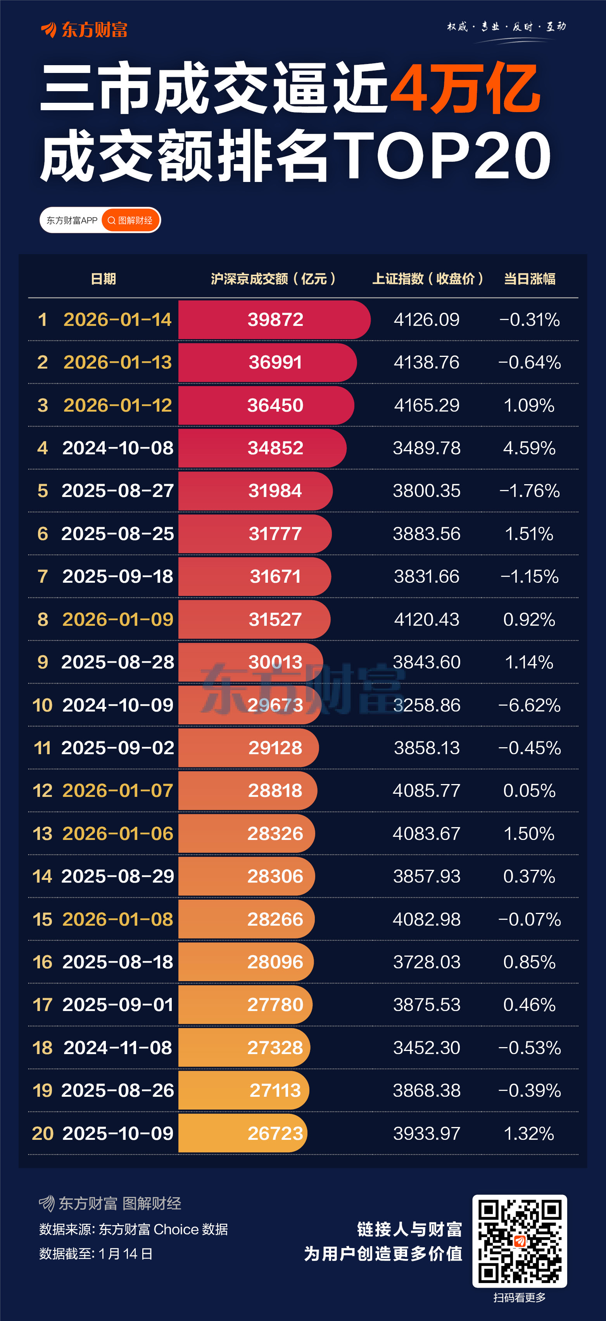Click the 数据来源 Choice 数据 text
Viewport: 606px width, 1321px height.
point(133,1229)
